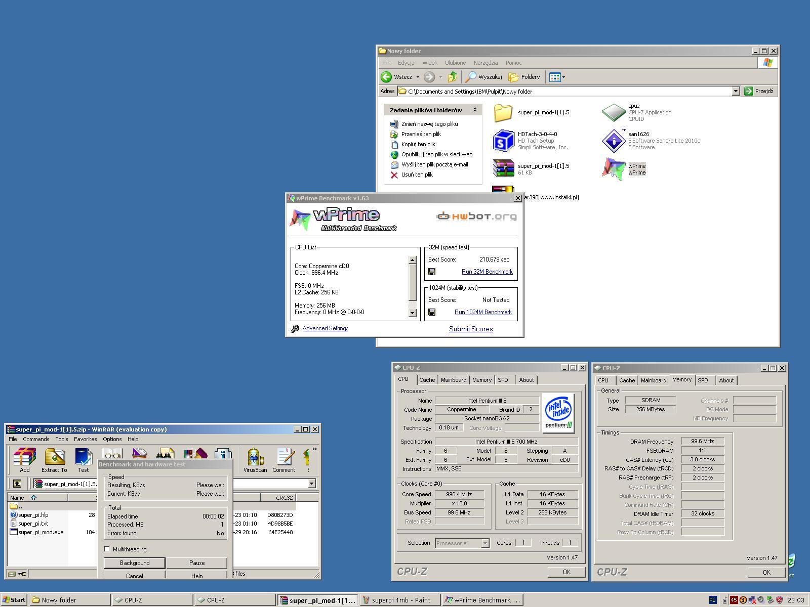Click the CPU List scrollbar up arrow
The height and width of the screenshot is (607, 810).
[412, 260]
